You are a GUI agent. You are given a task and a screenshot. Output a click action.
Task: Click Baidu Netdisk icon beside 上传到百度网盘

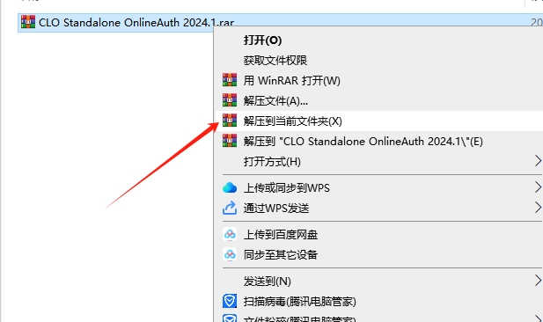(230, 234)
